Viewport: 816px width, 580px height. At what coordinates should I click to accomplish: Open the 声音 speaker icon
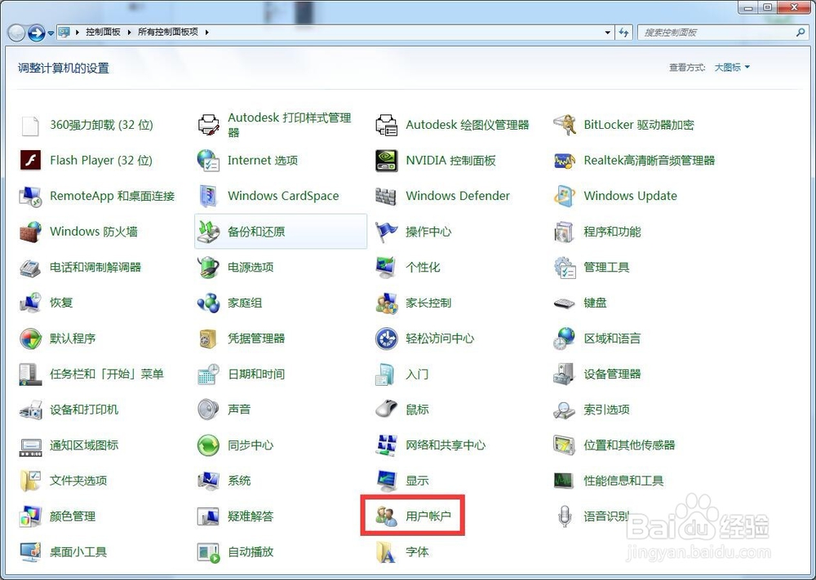tap(208, 410)
